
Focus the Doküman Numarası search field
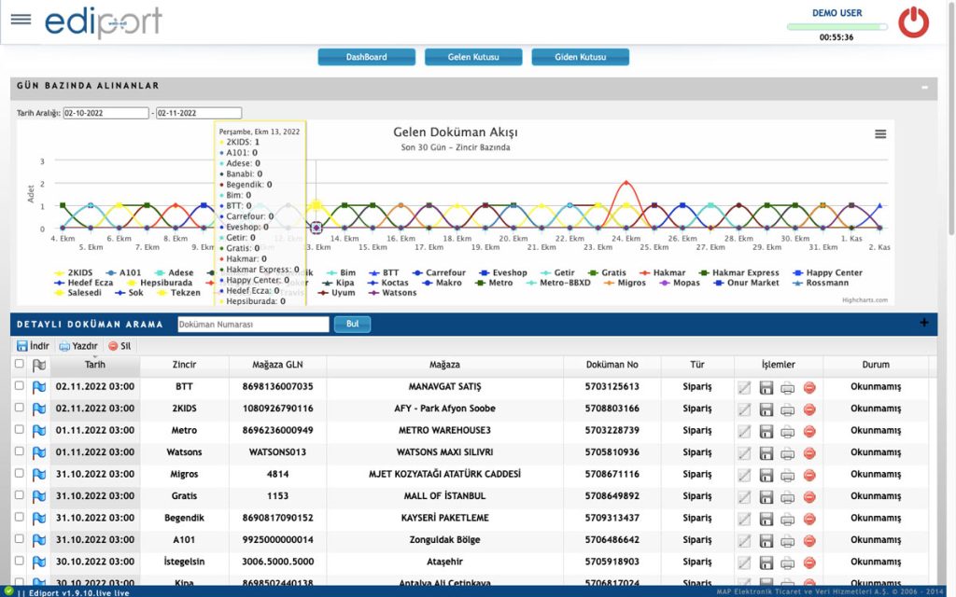coord(253,324)
